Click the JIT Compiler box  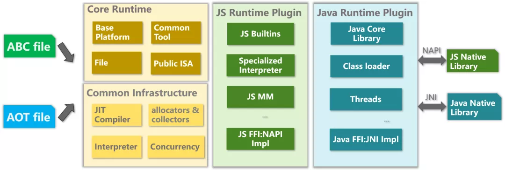tap(116, 115)
